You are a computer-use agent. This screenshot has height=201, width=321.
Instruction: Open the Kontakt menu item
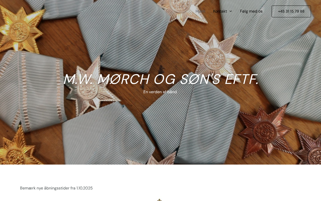(220, 11)
